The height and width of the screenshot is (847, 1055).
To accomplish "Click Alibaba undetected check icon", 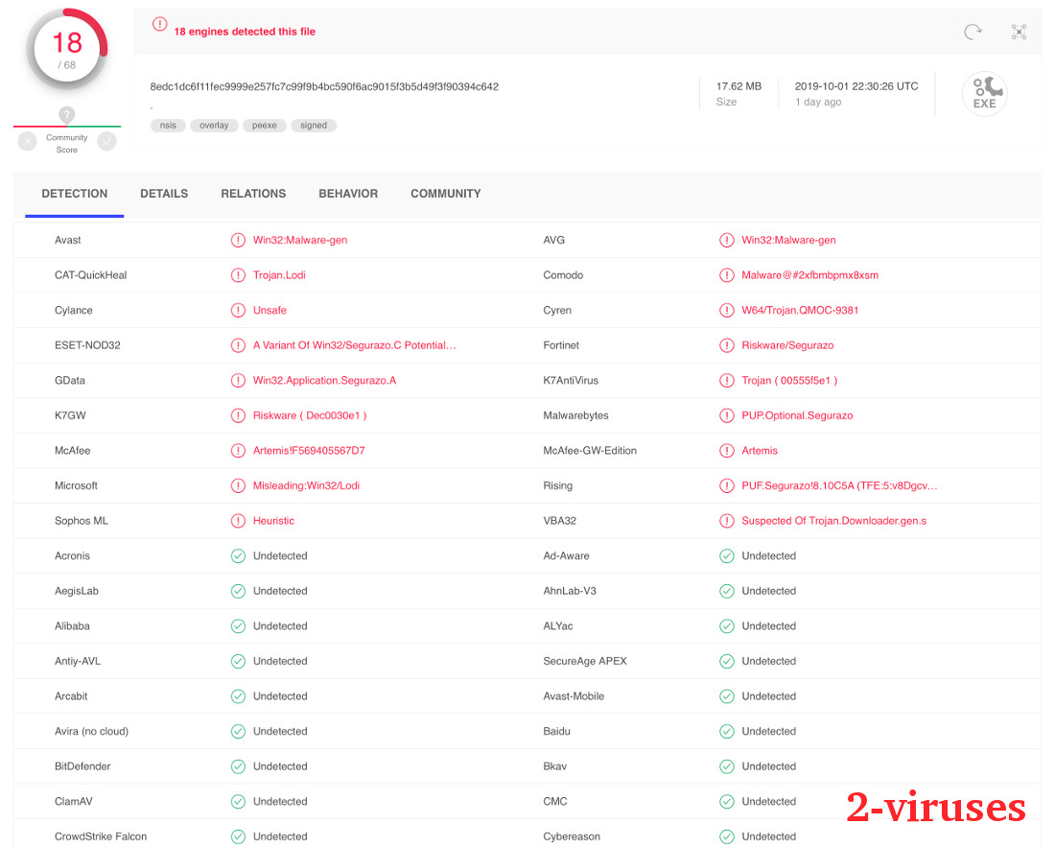I will pyautogui.click(x=238, y=626).
